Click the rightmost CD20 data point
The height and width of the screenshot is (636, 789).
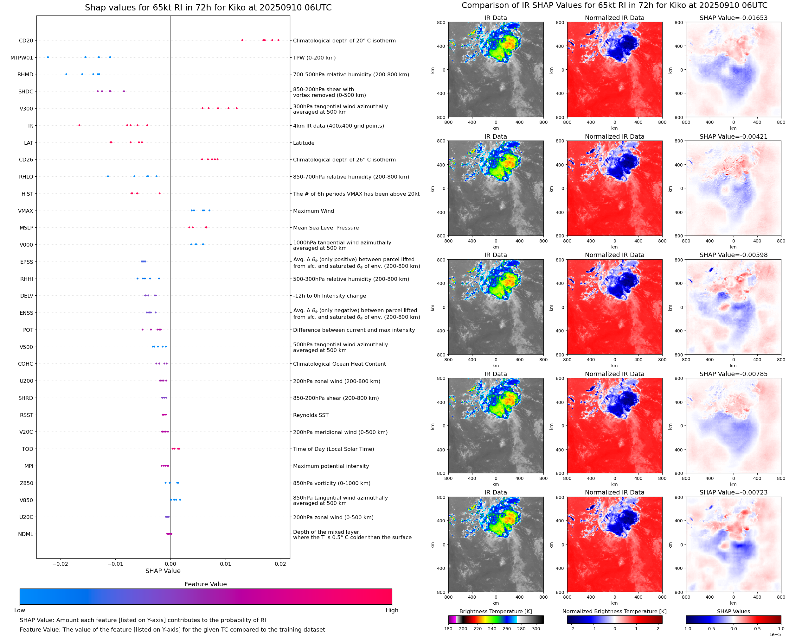(x=278, y=40)
